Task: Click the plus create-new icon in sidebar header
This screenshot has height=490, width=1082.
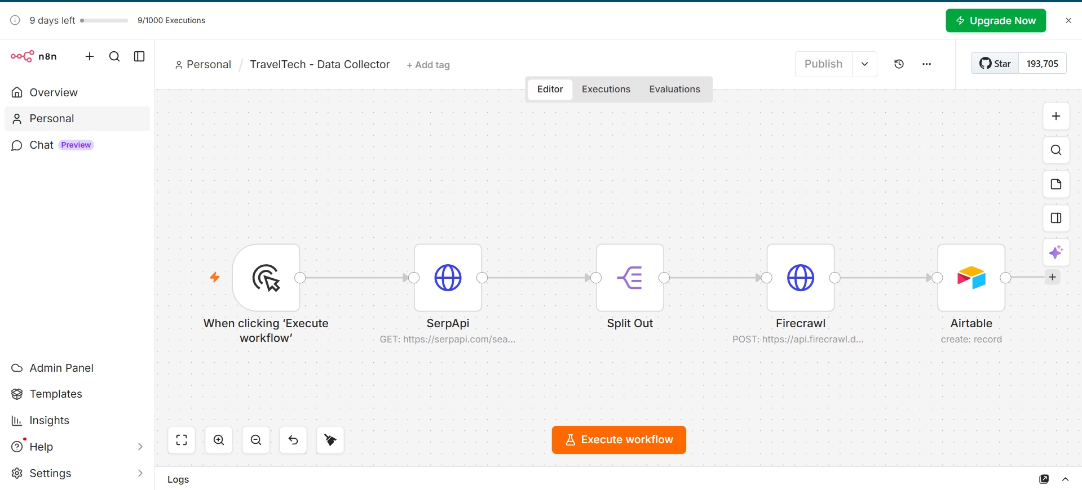Action: [90, 56]
